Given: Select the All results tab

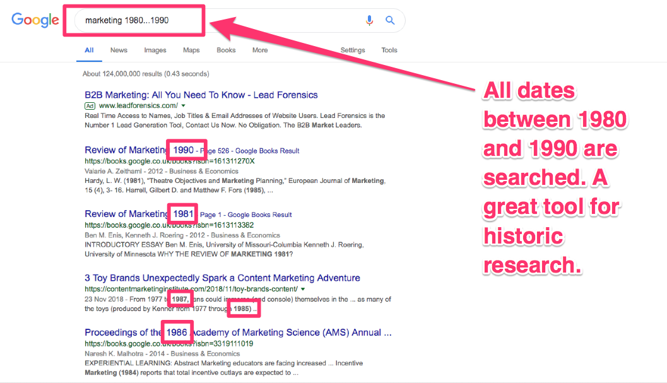Looking at the screenshot, I should click(x=89, y=50).
